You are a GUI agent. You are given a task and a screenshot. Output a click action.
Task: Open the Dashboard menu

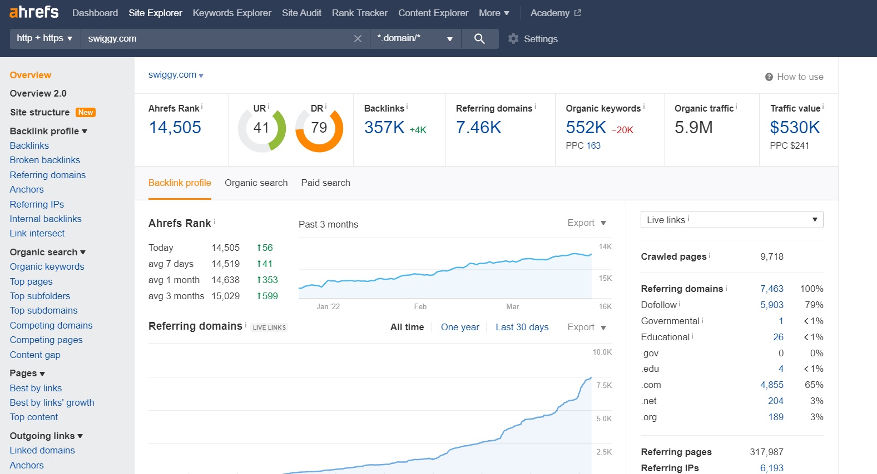pos(95,13)
